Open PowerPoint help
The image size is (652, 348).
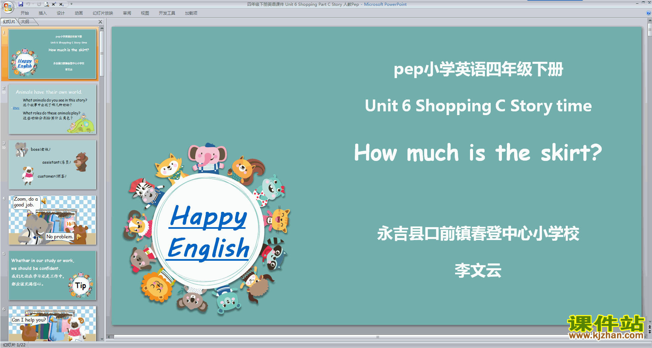(648, 13)
